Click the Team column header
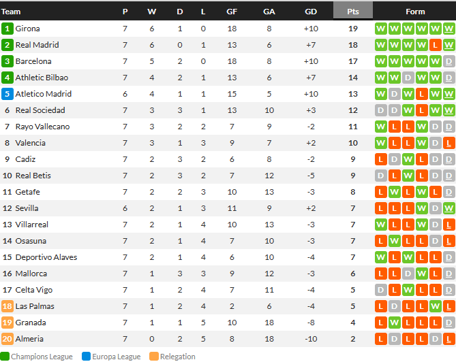 pos(12,11)
